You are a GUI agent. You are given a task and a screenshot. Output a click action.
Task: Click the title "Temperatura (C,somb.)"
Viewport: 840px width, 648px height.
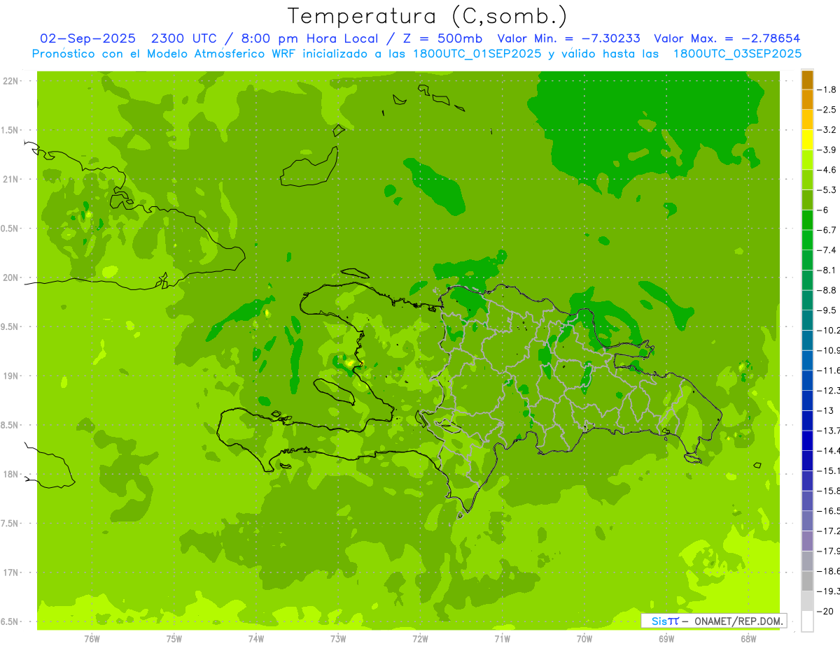pyautogui.click(x=428, y=16)
